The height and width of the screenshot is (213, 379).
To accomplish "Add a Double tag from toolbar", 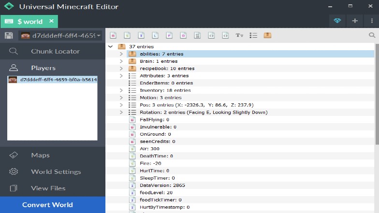I will pyautogui.click(x=183, y=35).
